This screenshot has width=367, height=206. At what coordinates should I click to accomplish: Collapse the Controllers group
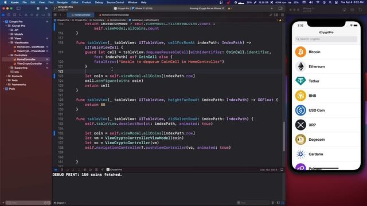[9, 55]
